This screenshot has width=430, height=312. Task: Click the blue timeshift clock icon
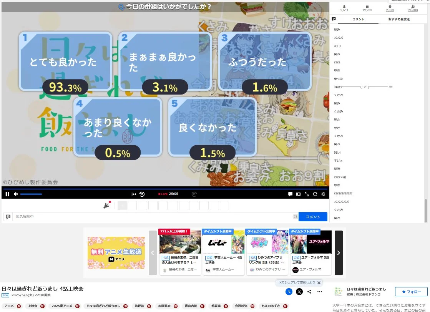pyautogui.click(x=289, y=292)
